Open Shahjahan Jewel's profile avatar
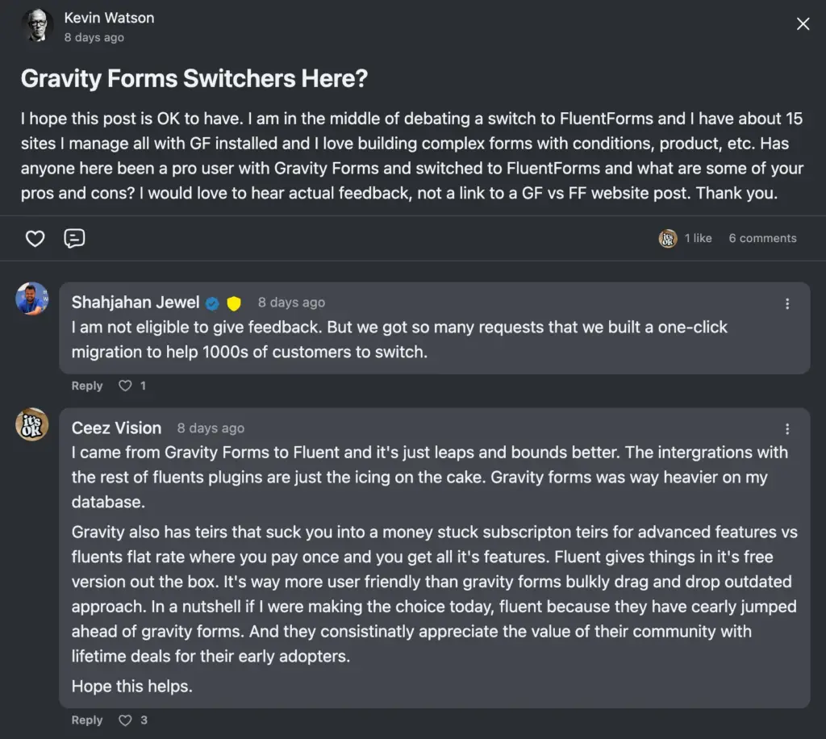Screen dimensions: 826x739 pos(32,299)
